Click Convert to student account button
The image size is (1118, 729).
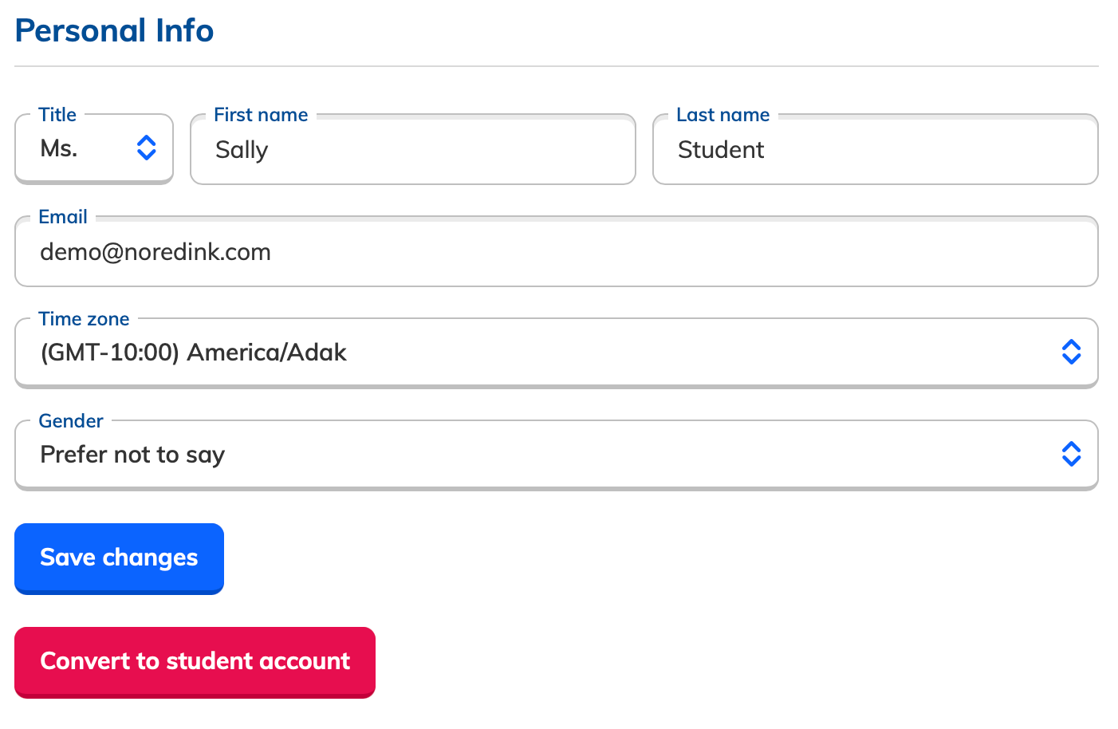coord(195,662)
